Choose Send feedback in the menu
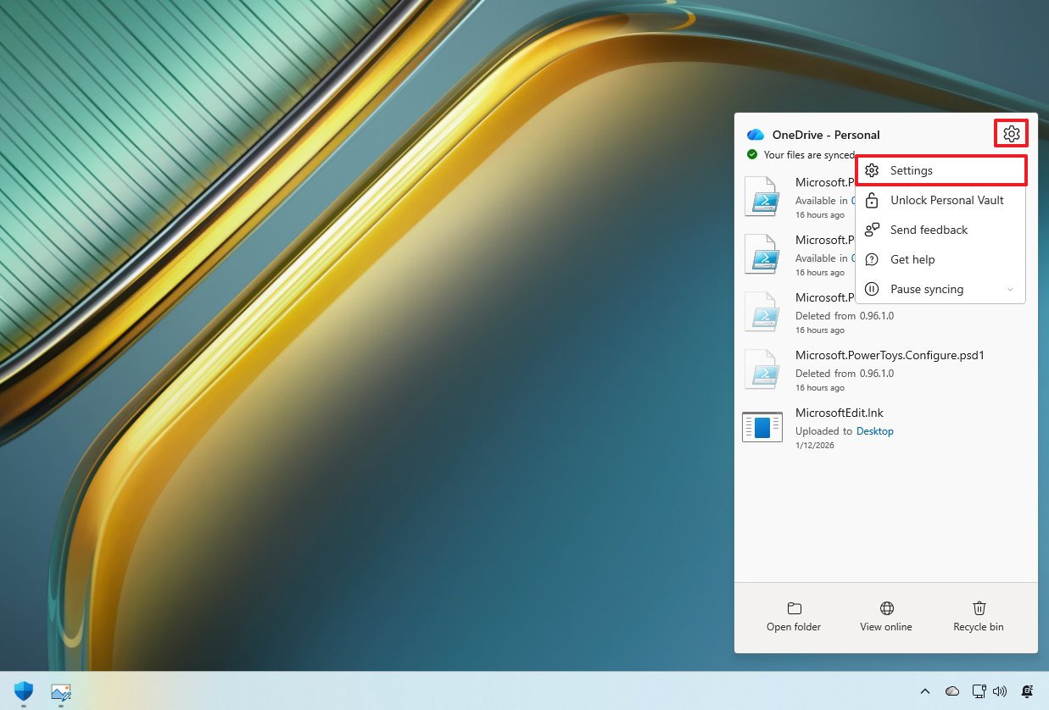 click(x=929, y=230)
